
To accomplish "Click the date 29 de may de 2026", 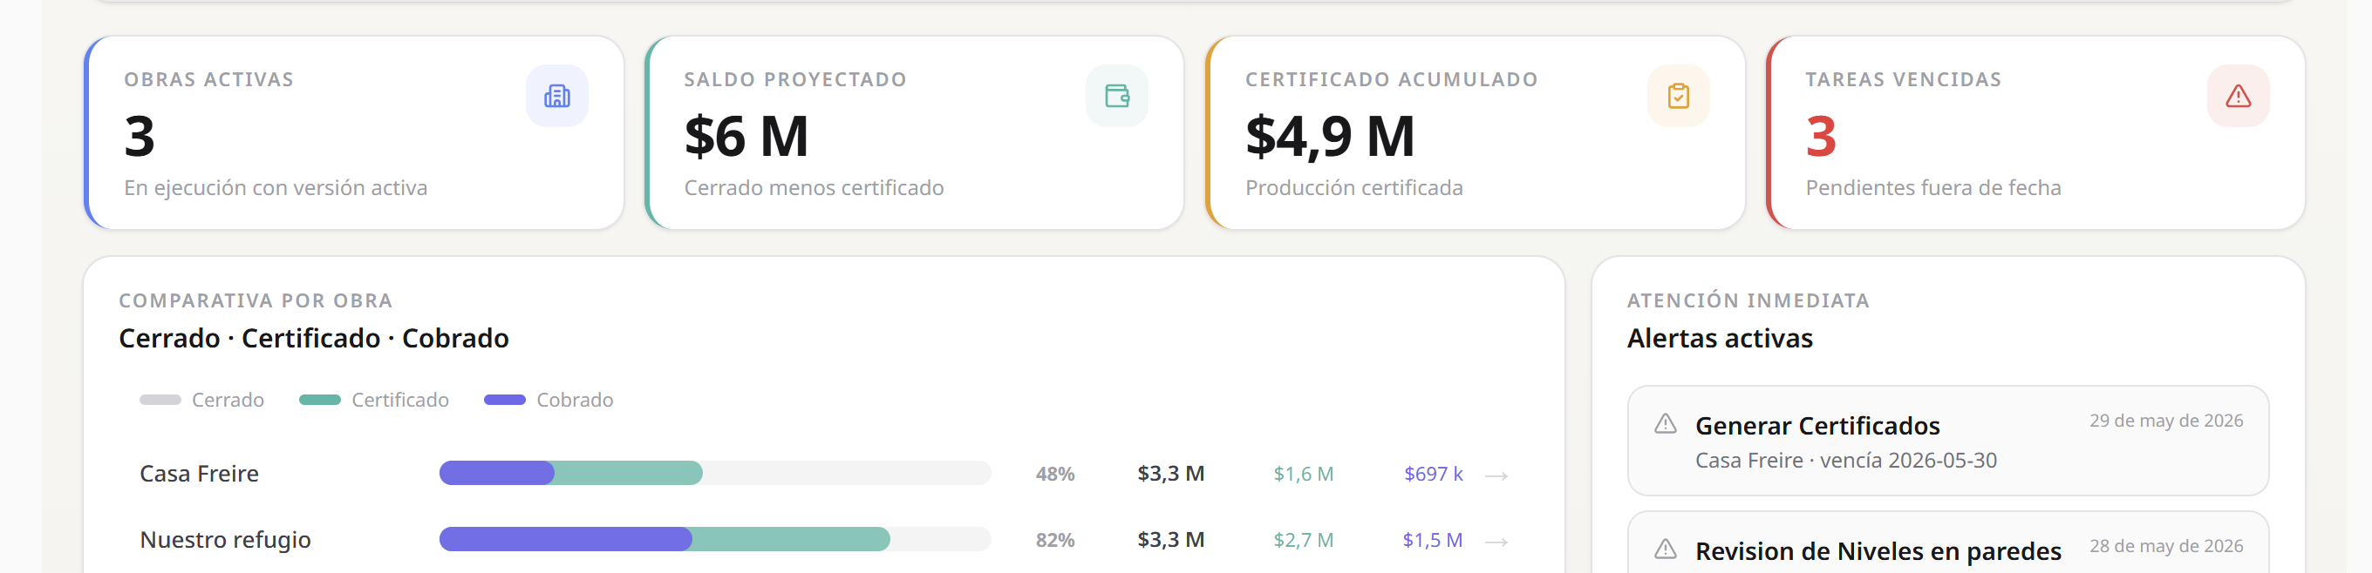I will 2165,421.
